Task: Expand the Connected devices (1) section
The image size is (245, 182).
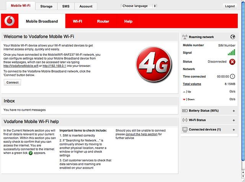Action: (234, 130)
